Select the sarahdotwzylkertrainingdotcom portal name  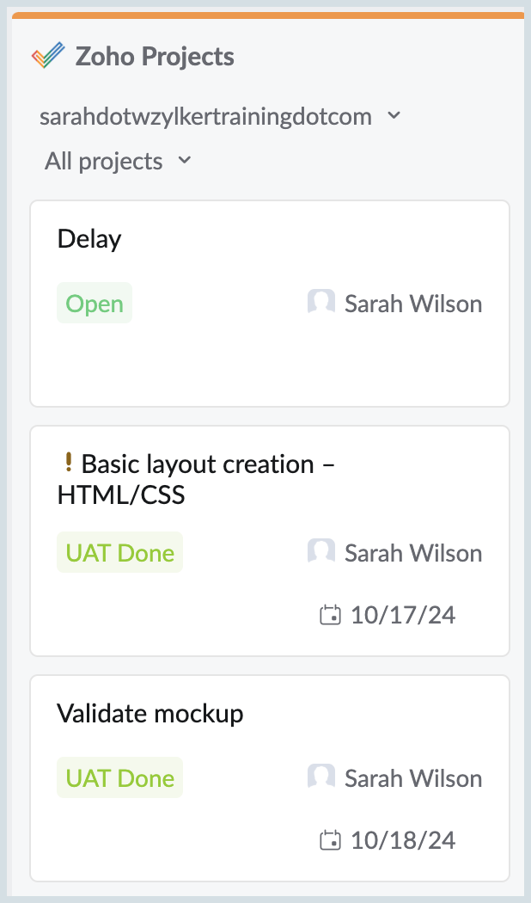click(x=205, y=116)
